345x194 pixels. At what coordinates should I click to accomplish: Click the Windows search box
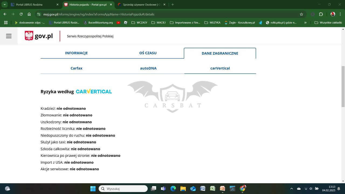click(x=123, y=189)
